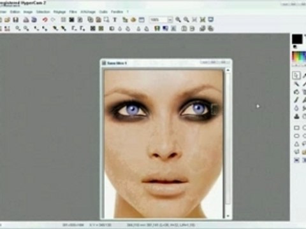This screenshot has height=229, width=306.
Task: Open the Outils menu
Action: 103,12
